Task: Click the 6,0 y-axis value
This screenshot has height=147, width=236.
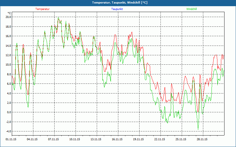Action: click(9, 84)
